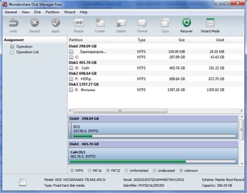Click the small reserved partition strip in Disk0 map
The height and width of the screenshot is (193, 247).
(x=70, y=130)
